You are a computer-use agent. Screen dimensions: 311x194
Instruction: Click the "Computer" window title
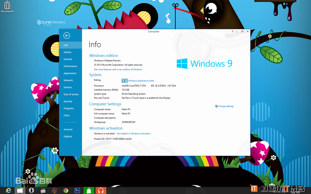point(153,32)
